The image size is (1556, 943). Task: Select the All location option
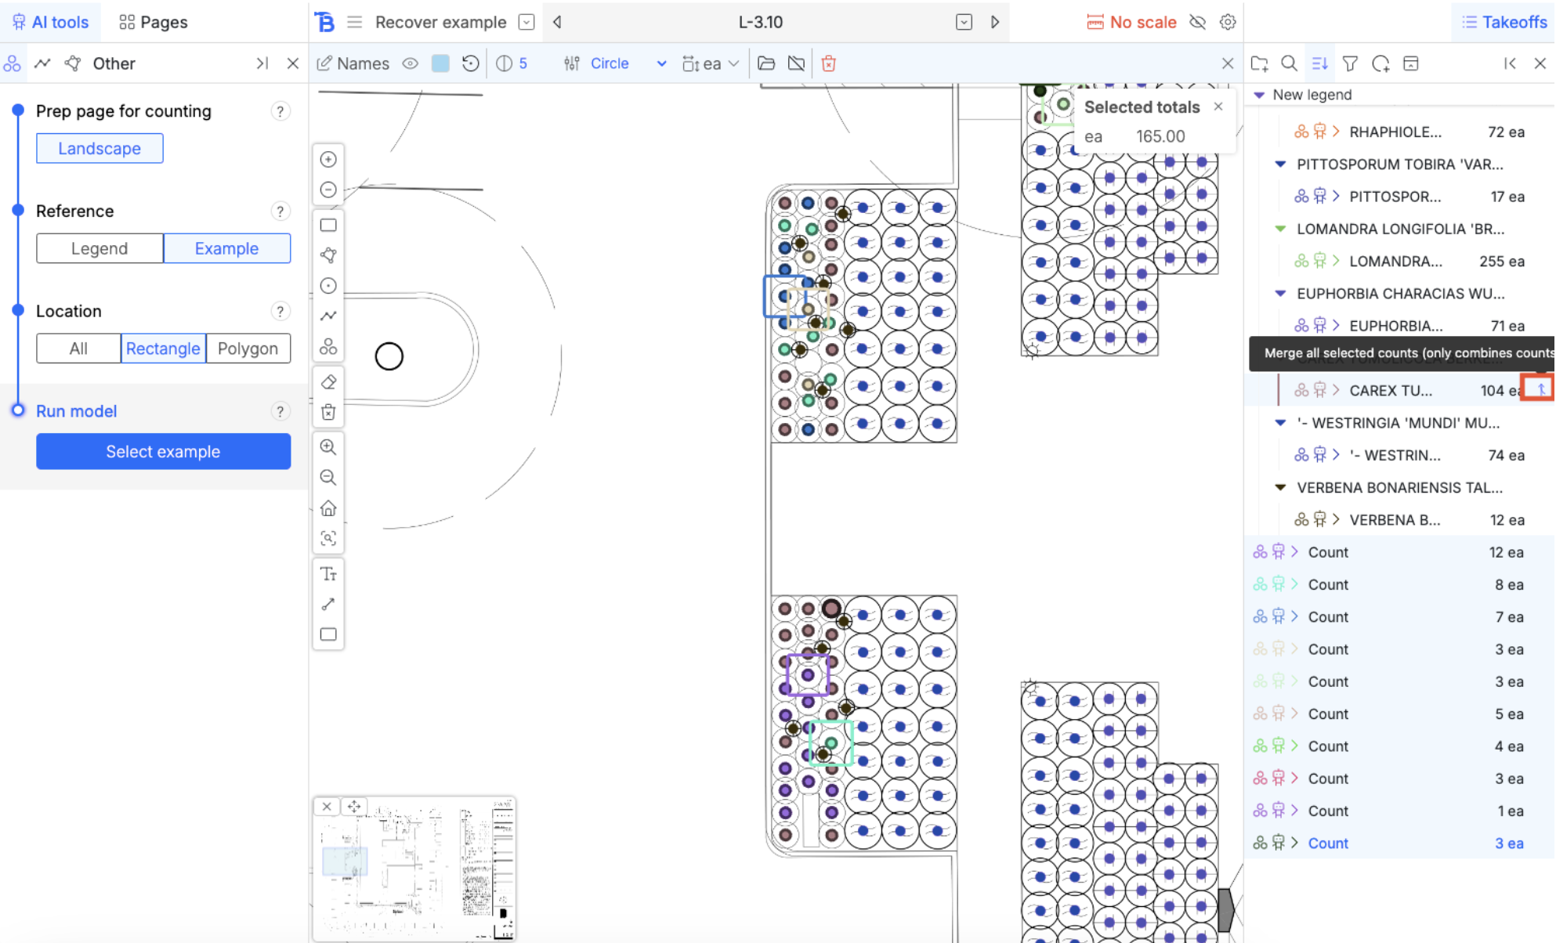click(x=78, y=349)
